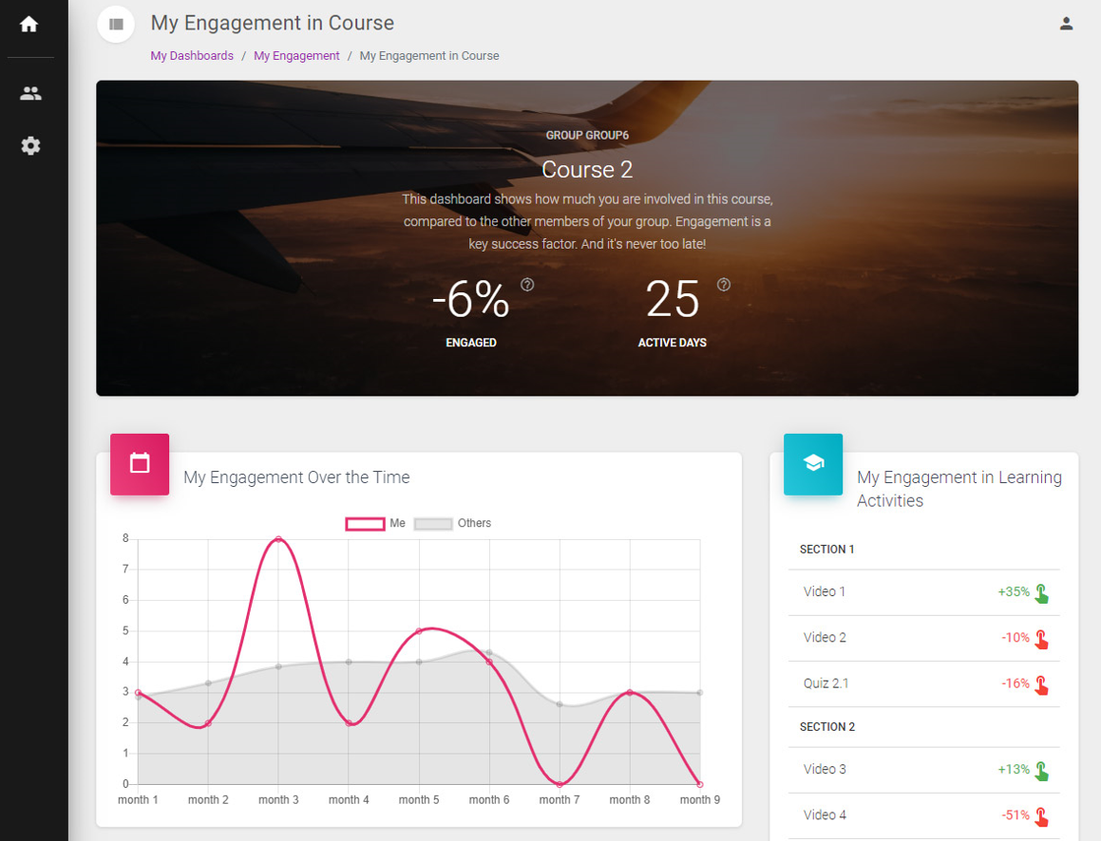Click the user account icon
This screenshot has width=1101, height=841.
coord(1066,24)
